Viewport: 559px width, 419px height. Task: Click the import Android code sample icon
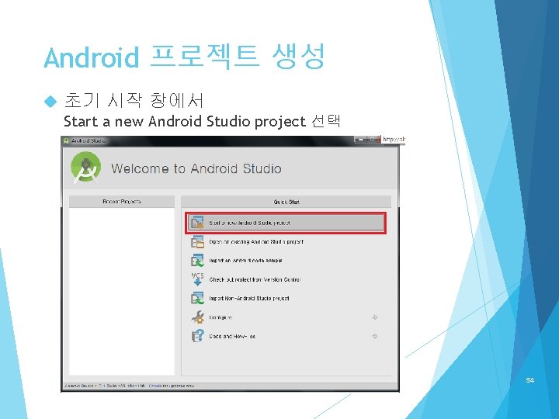point(197,261)
